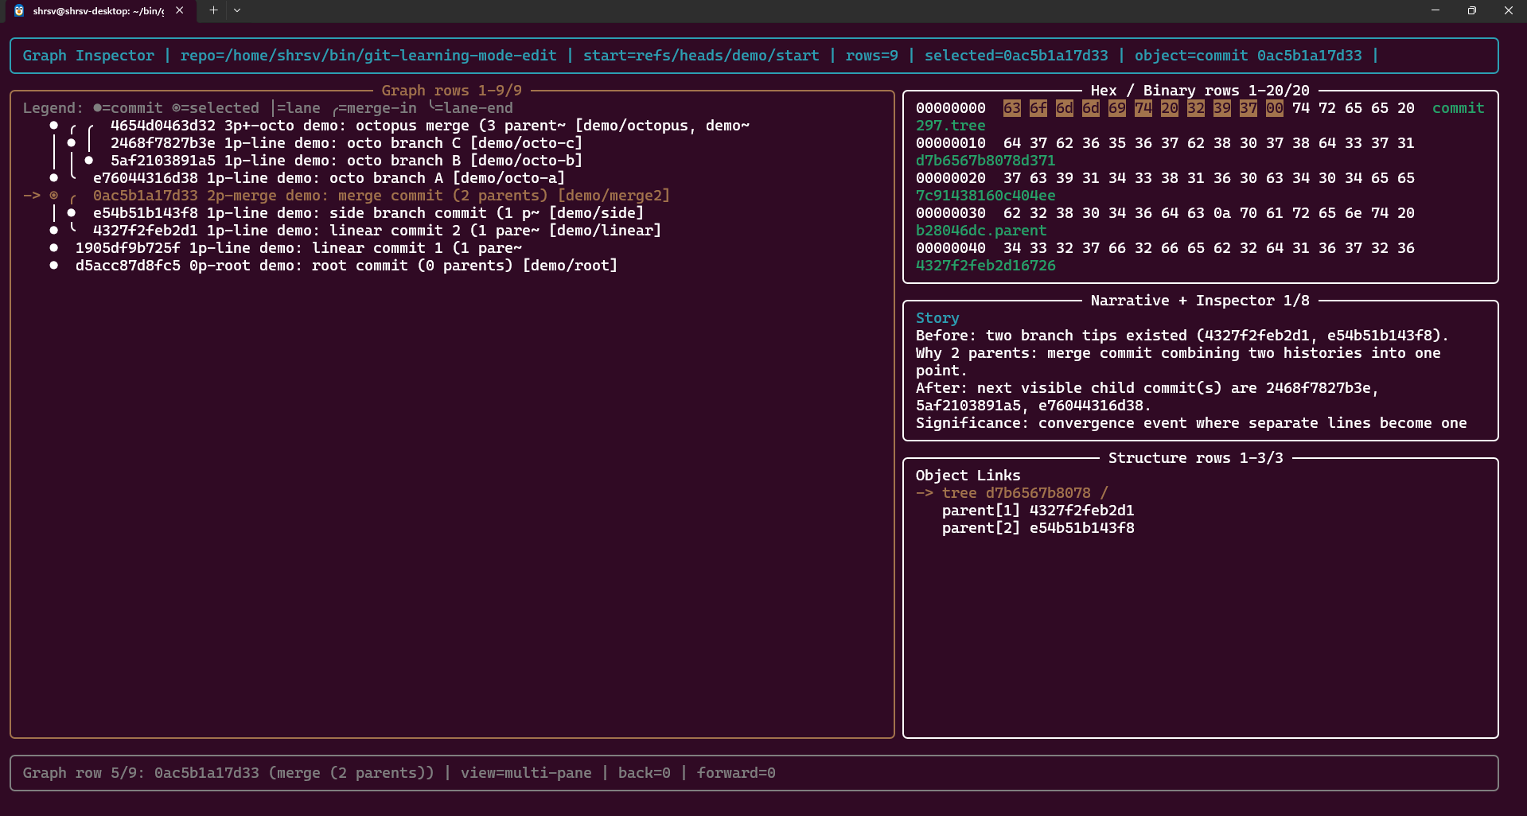This screenshot has height=816, width=1527.
Task: Click repo path in header bar
Action: pos(368,56)
